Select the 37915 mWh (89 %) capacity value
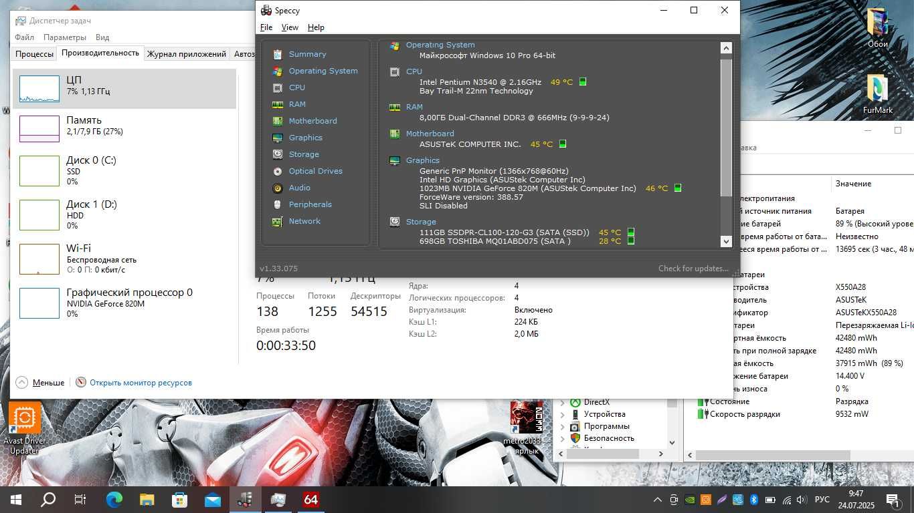The image size is (914, 513). pos(869,363)
